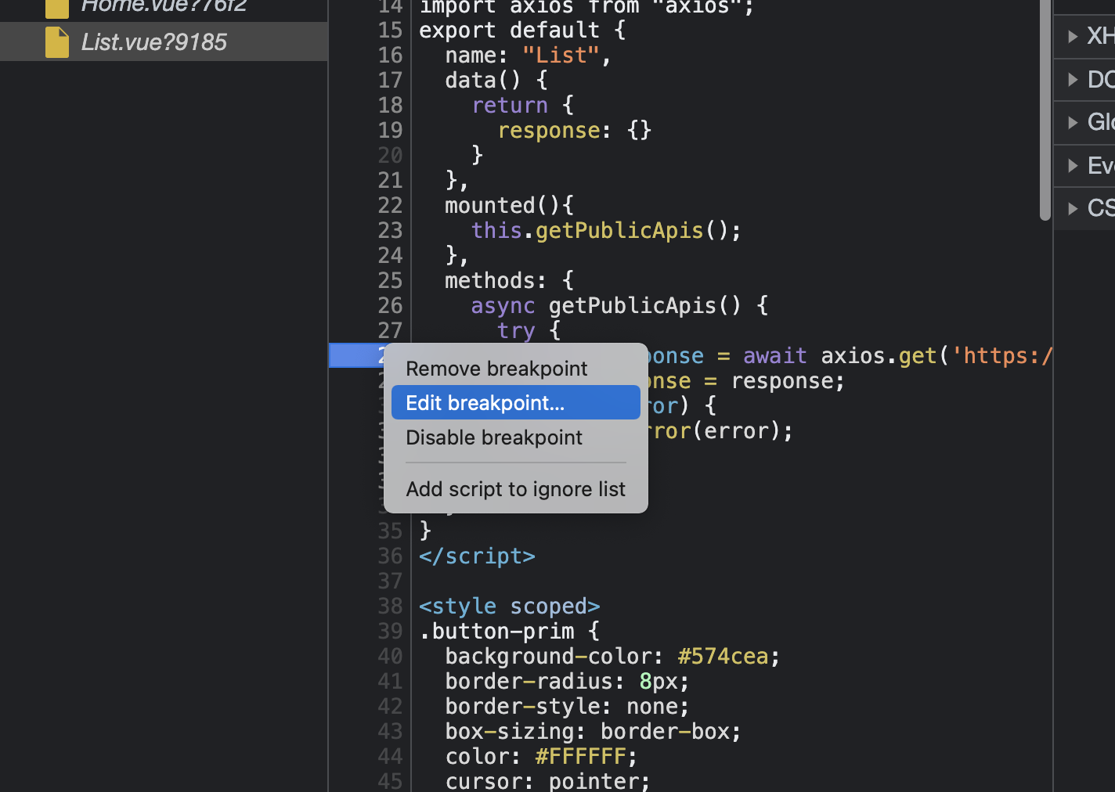Click the Home.vue file icon
Image resolution: width=1115 pixels, height=792 pixels.
(57, 7)
